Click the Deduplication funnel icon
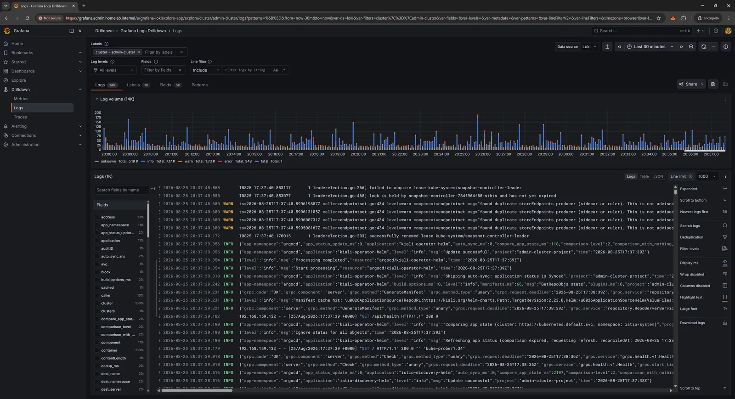Viewport: 735px width, 399px height. coord(724,237)
